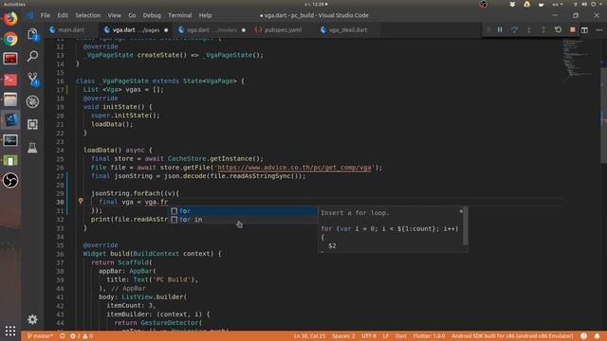Change language mode via Dart
The image size is (607, 341).
click(401, 336)
